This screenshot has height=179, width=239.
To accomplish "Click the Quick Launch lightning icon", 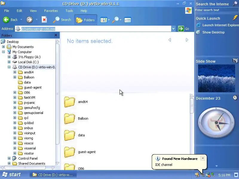I will point(235,18).
